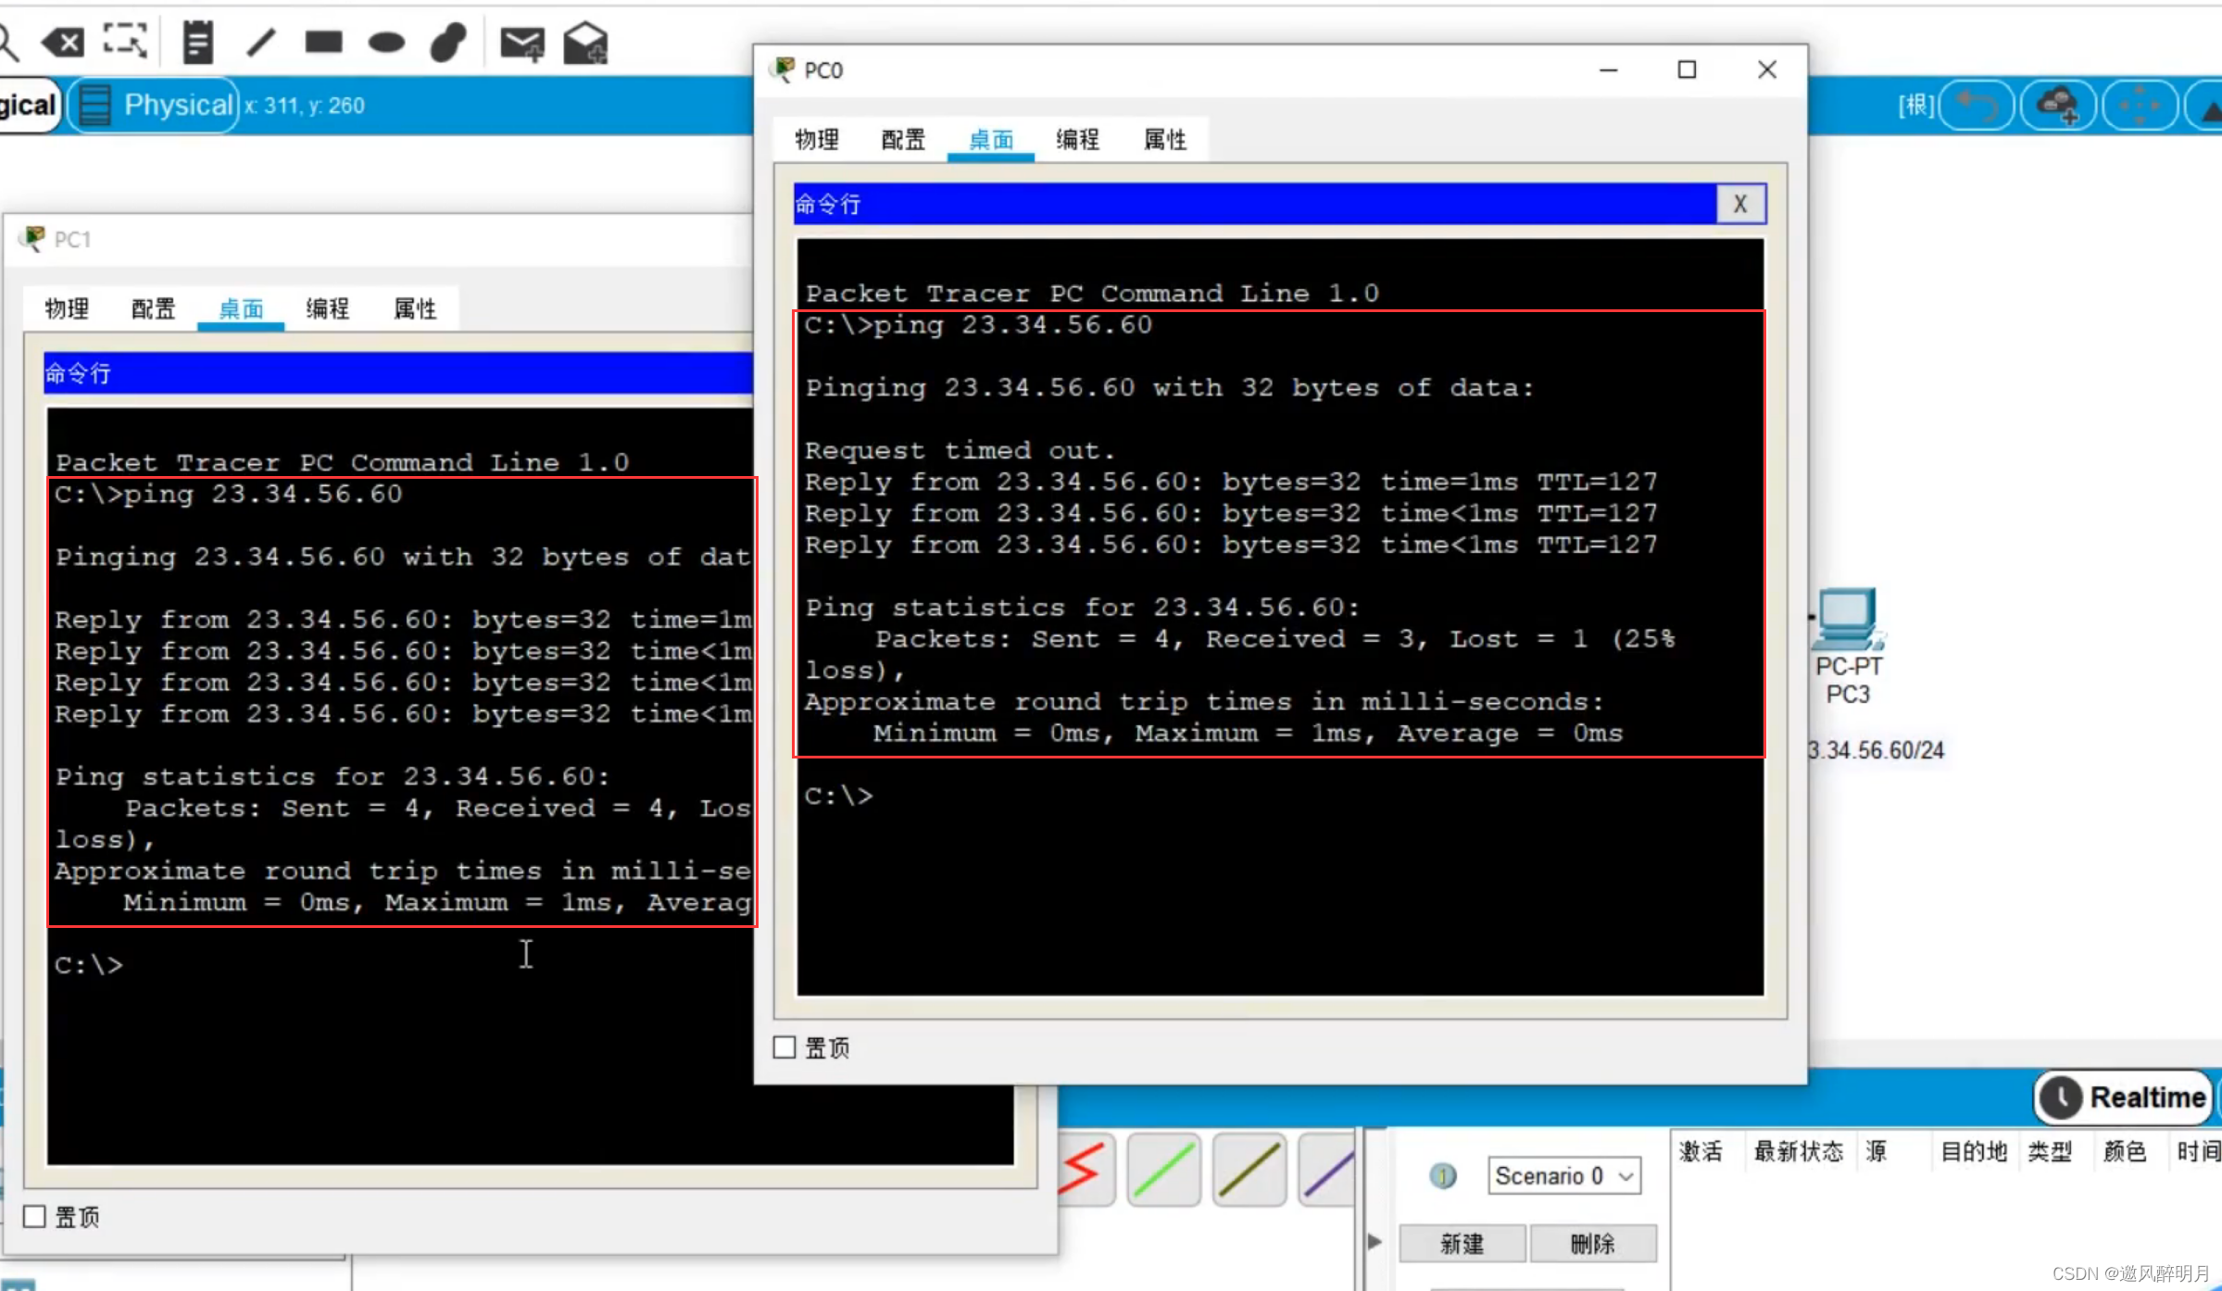Click the PC3 device icon in workspace
The height and width of the screenshot is (1291, 2222).
1847,619
